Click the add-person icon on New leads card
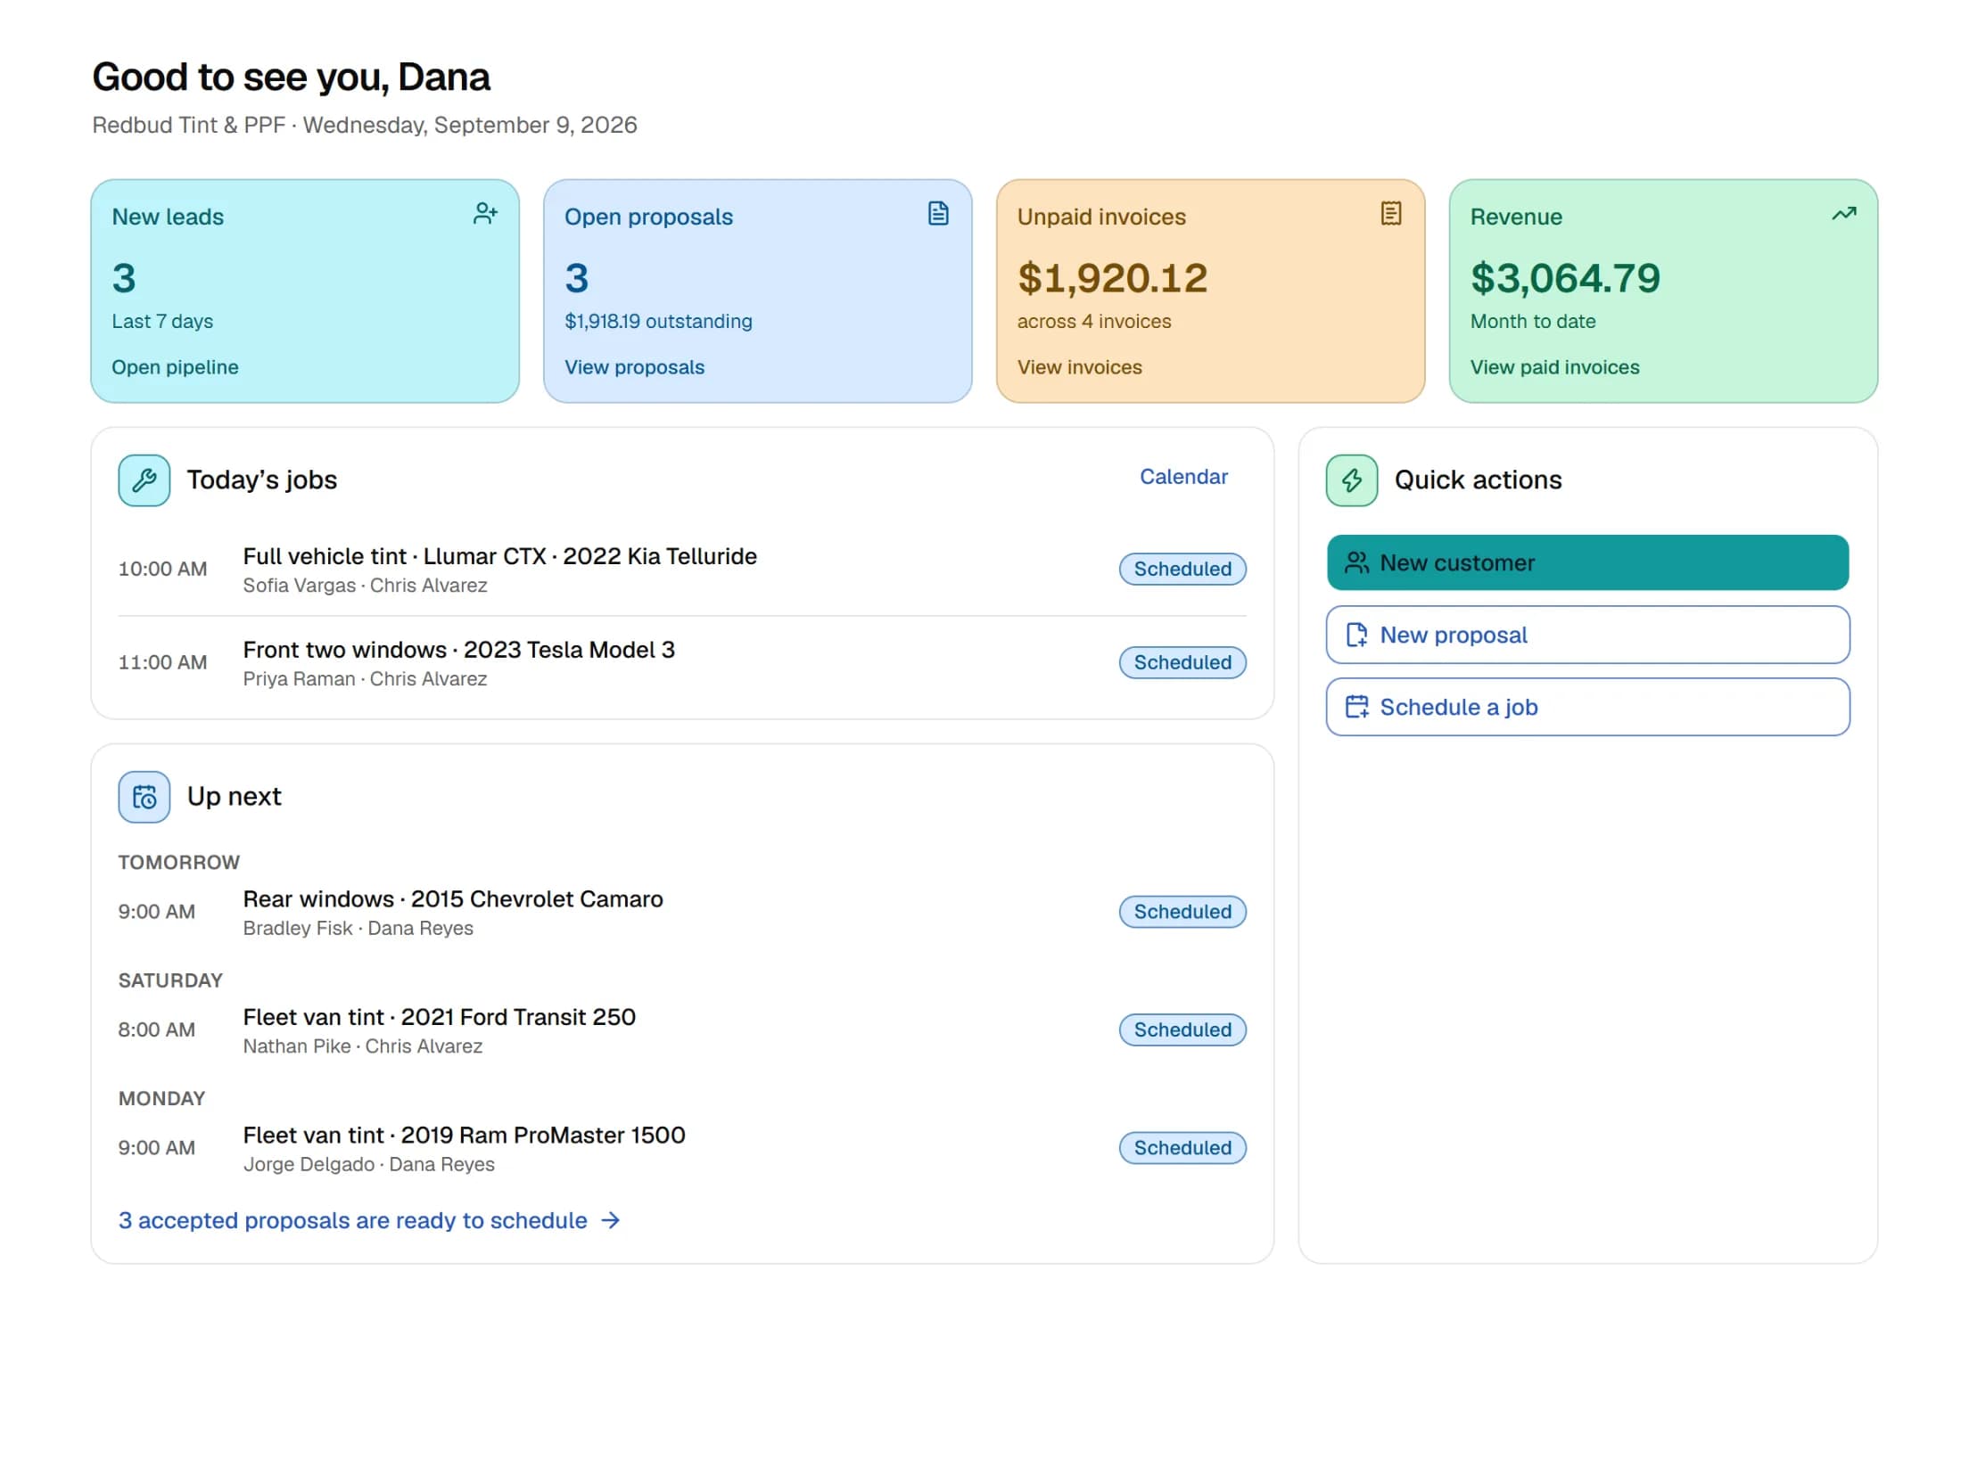1969x1476 pixels. [x=485, y=214]
